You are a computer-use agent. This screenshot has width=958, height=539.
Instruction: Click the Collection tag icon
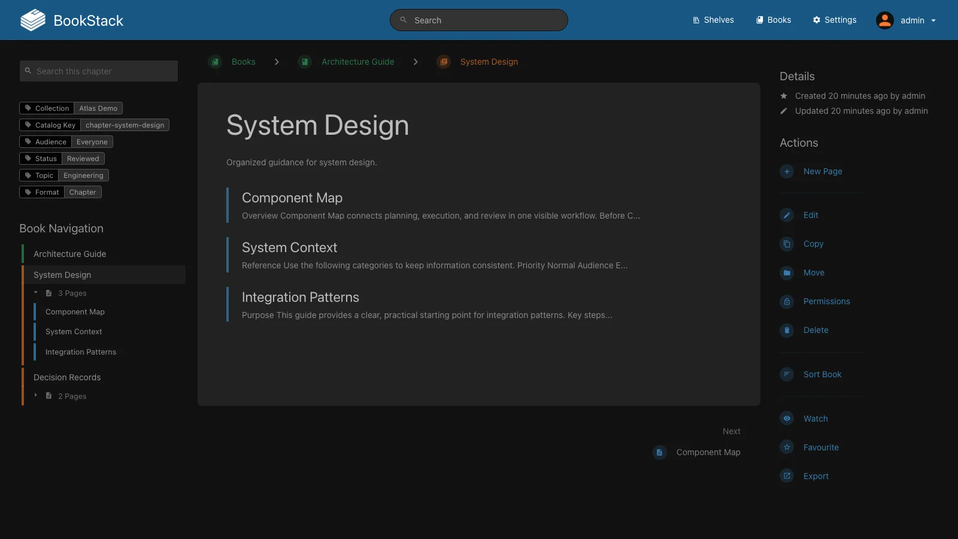[28, 108]
